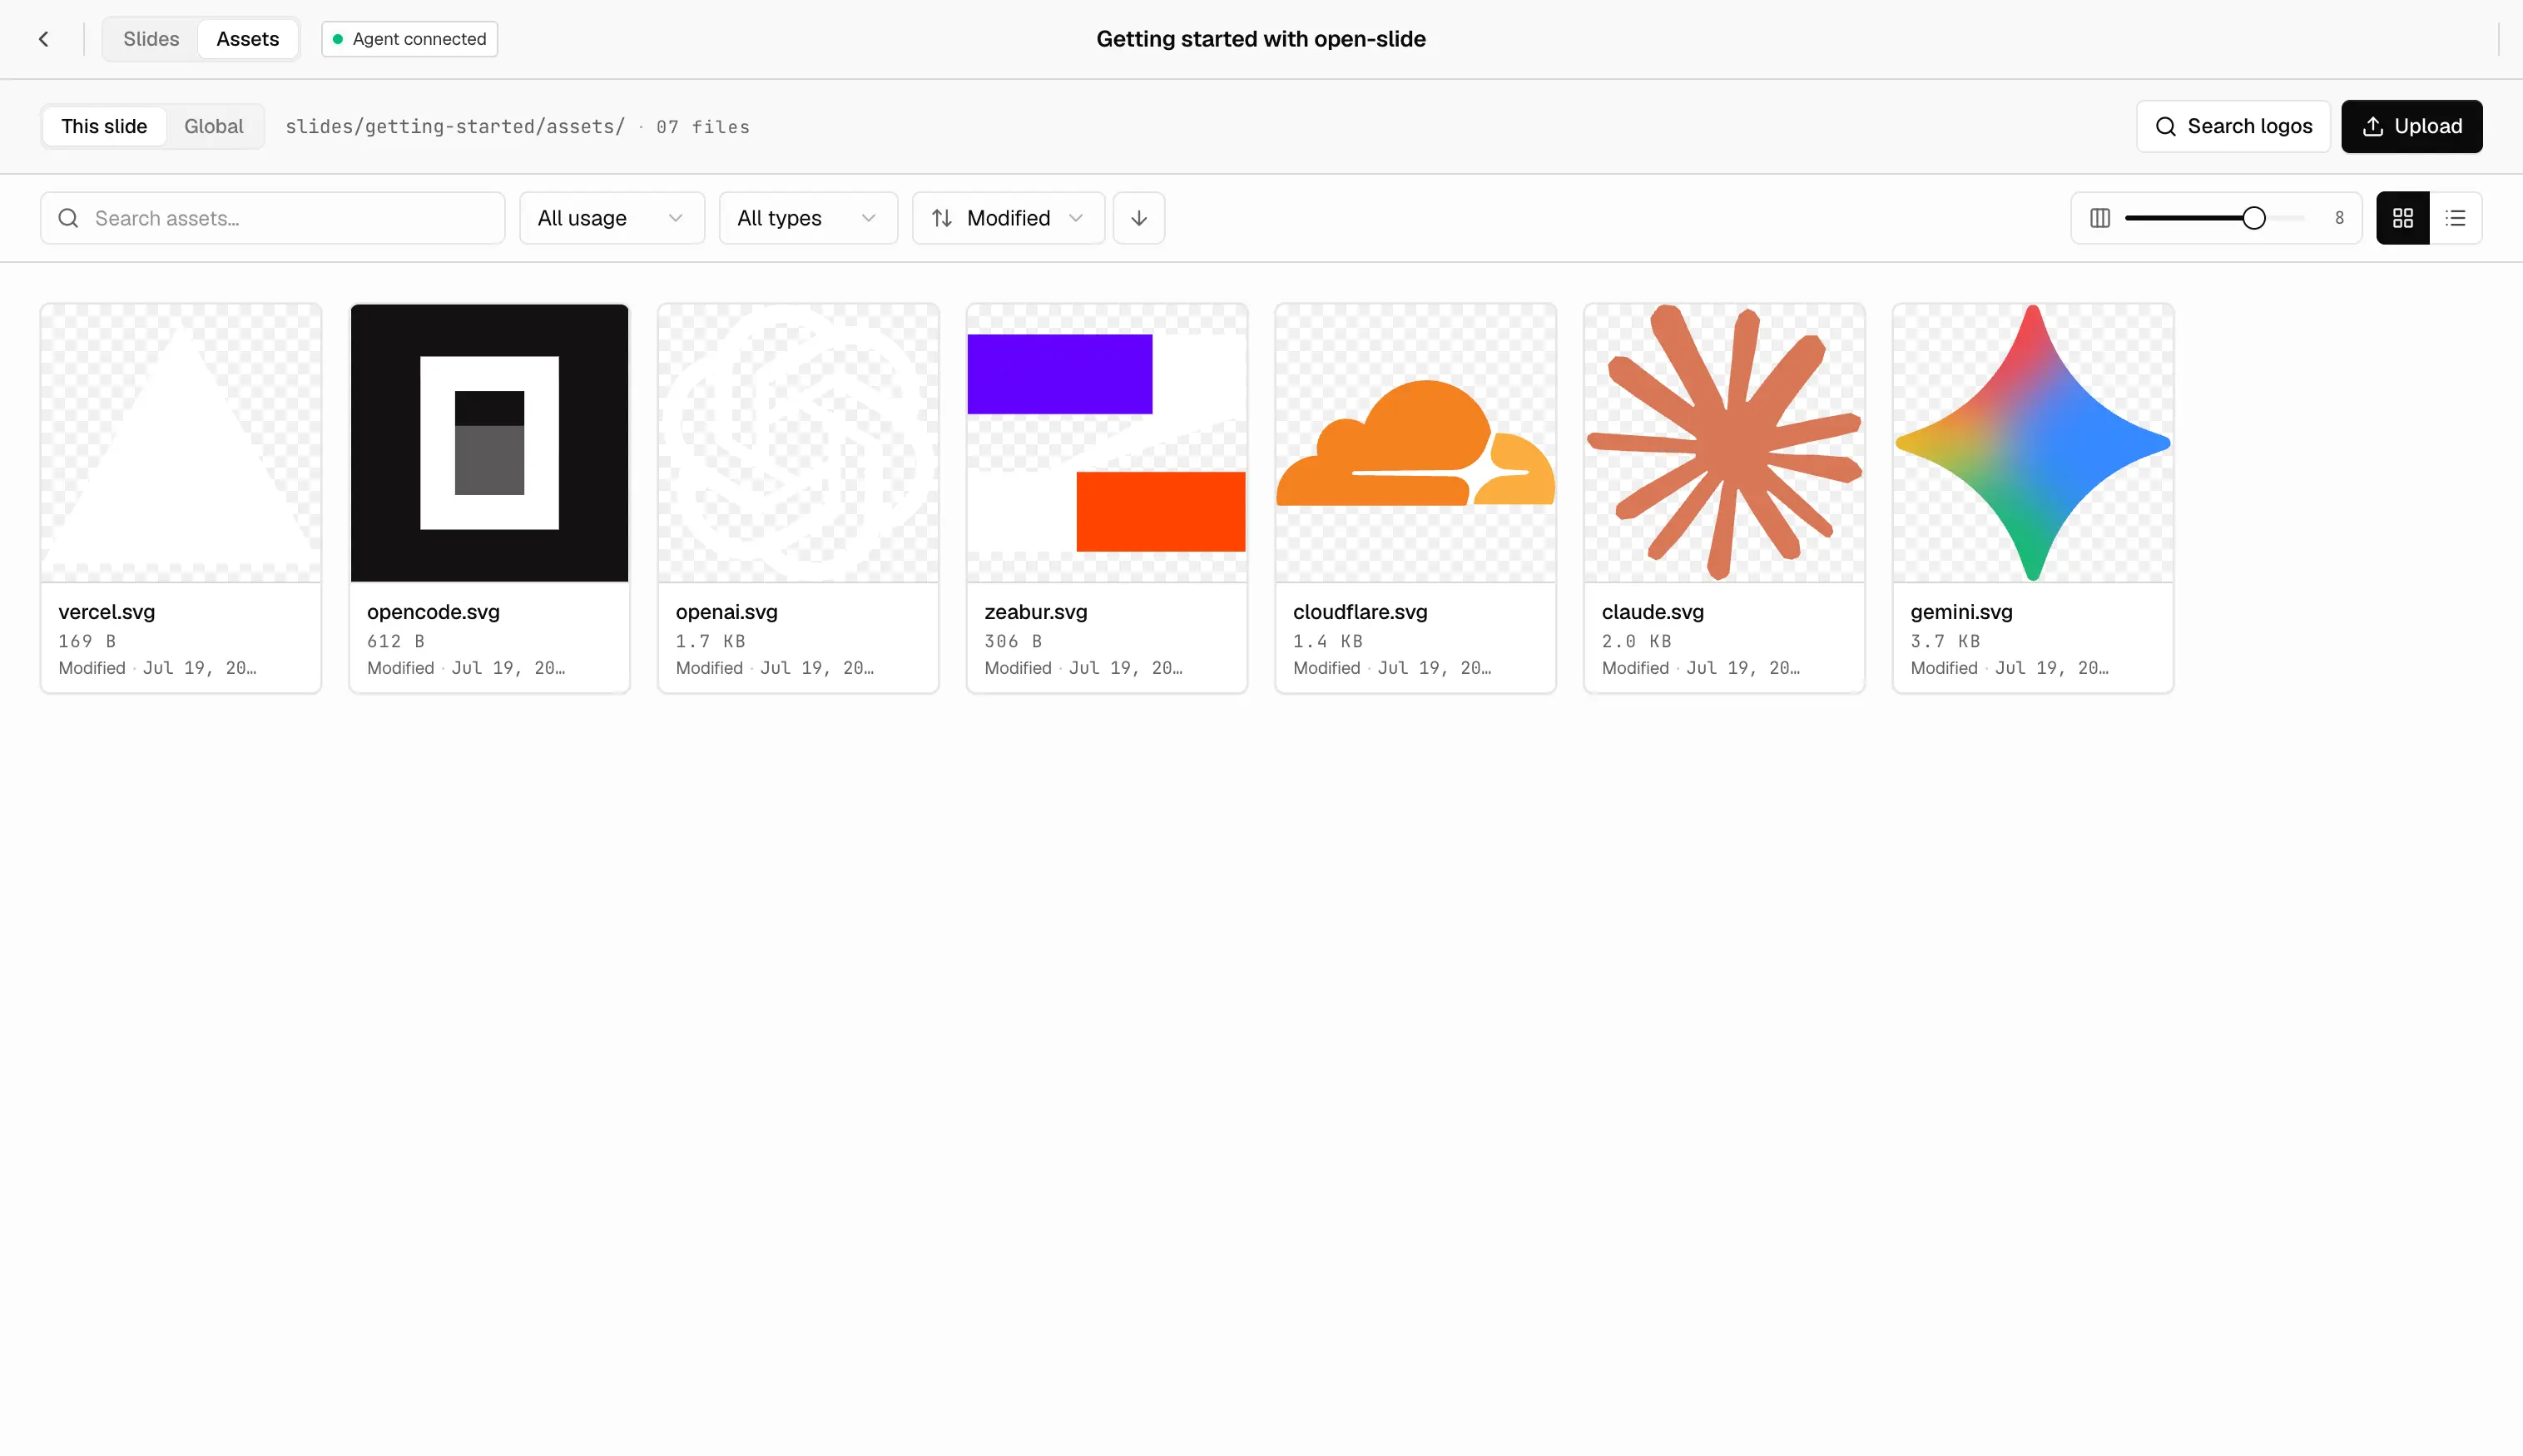The height and width of the screenshot is (1456, 2523).
Task: Open the gemini.svg sparkle logo
Action: pyautogui.click(x=2032, y=443)
